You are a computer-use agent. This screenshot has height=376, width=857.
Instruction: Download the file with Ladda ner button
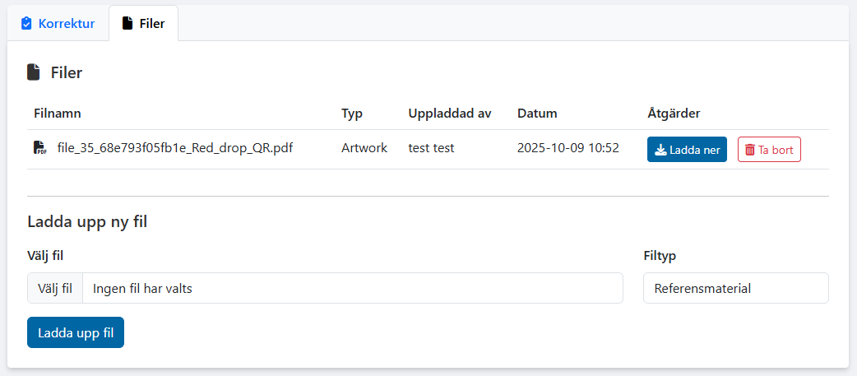(687, 150)
